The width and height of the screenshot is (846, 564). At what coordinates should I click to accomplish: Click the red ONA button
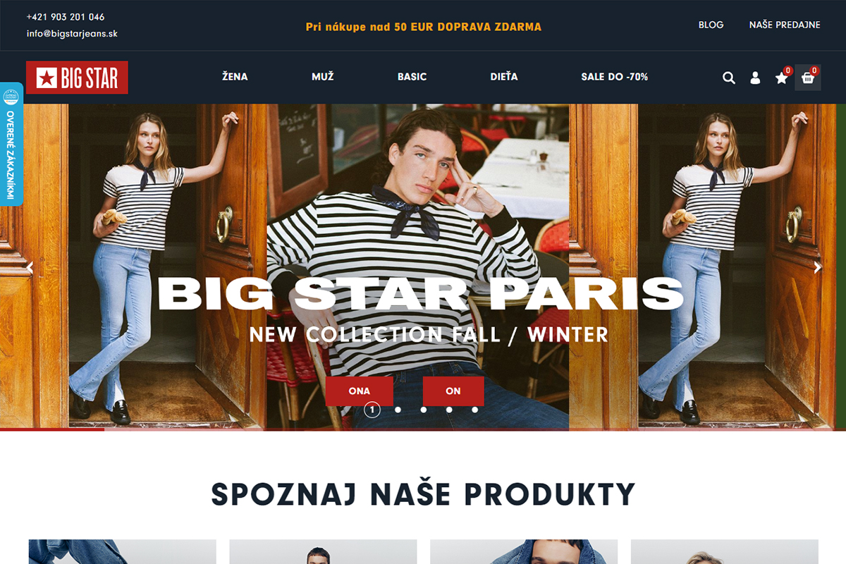[x=360, y=391]
